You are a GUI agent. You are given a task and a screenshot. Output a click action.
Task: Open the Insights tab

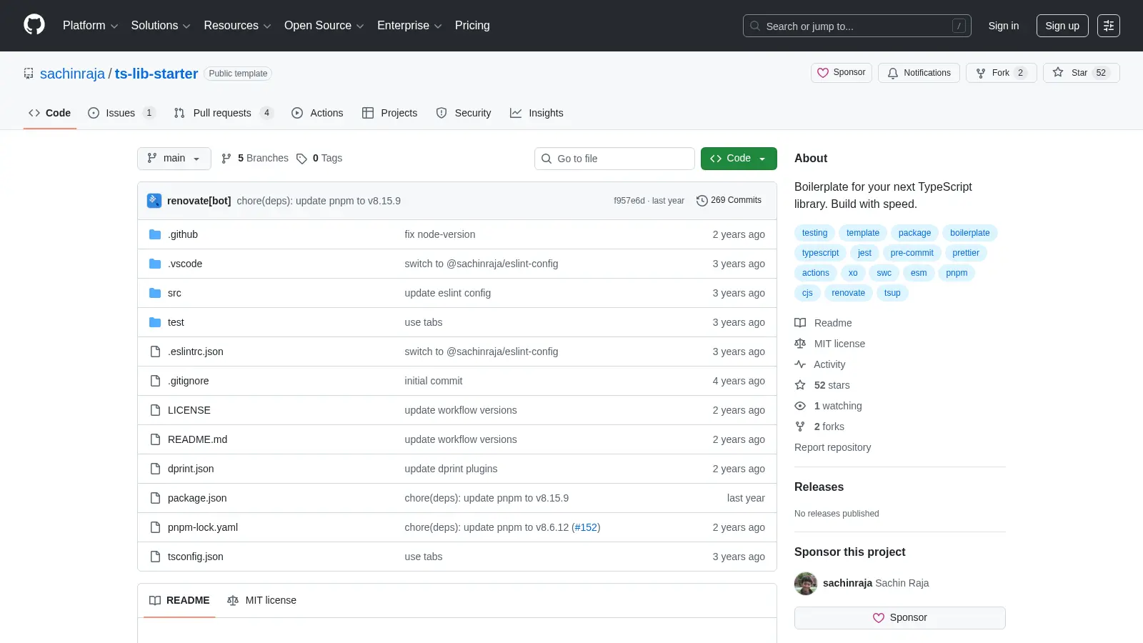pos(536,113)
